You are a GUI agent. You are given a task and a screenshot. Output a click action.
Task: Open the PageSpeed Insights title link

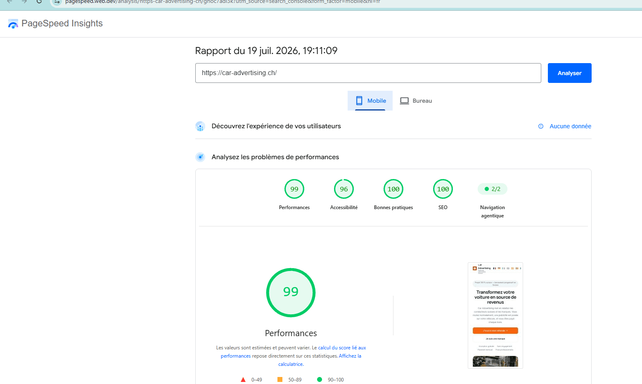point(62,24)
